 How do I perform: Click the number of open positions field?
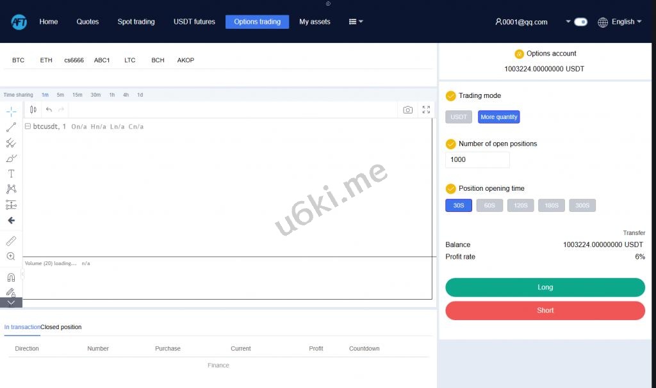(x=477, y=159)
